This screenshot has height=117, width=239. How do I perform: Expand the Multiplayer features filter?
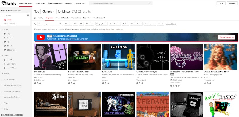pos(2,91)
